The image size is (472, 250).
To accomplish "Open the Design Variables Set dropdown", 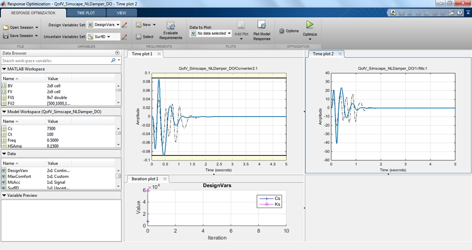I will tap(118, 25).
